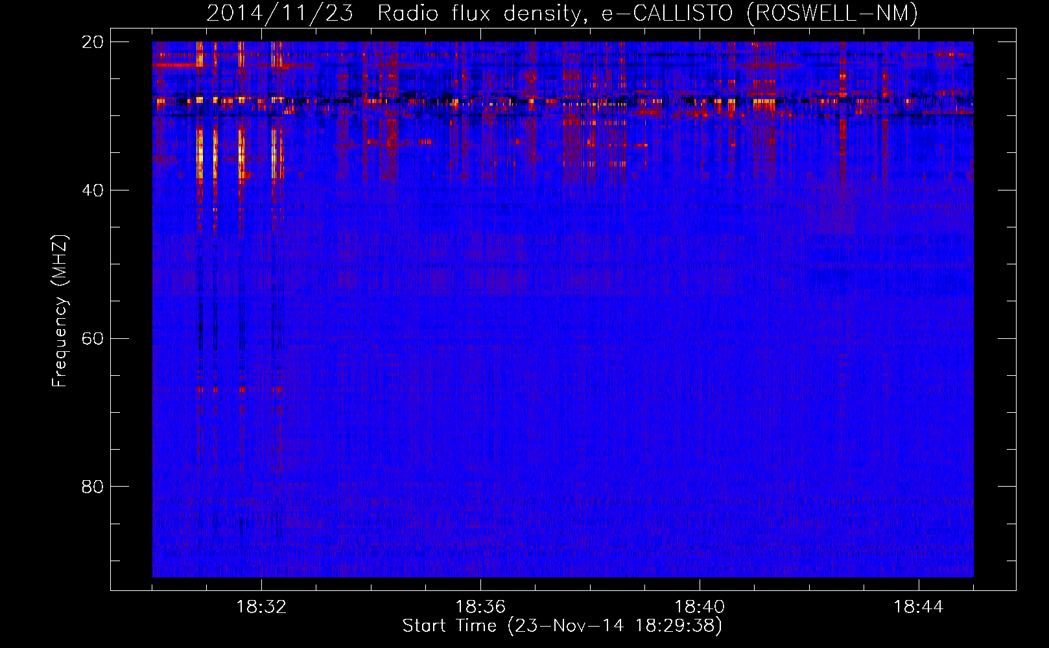Click the "Start Time (23-Nov-14 18:29:38)" label
The image size is (1049, 648).
[x=562, y=626]
